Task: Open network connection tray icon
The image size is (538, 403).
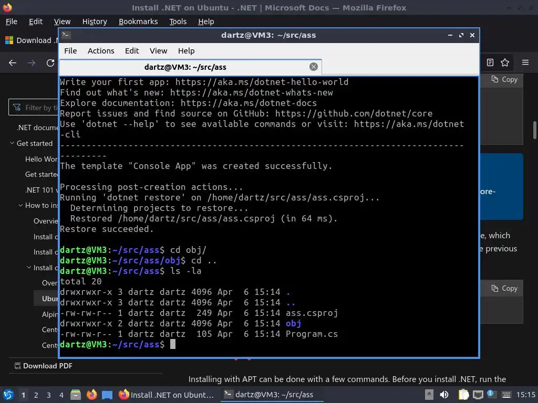Action: pyautogui.click(x=478, y=395)
